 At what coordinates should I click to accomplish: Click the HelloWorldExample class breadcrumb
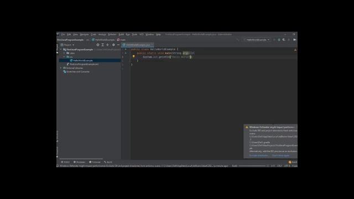[103, 40]
